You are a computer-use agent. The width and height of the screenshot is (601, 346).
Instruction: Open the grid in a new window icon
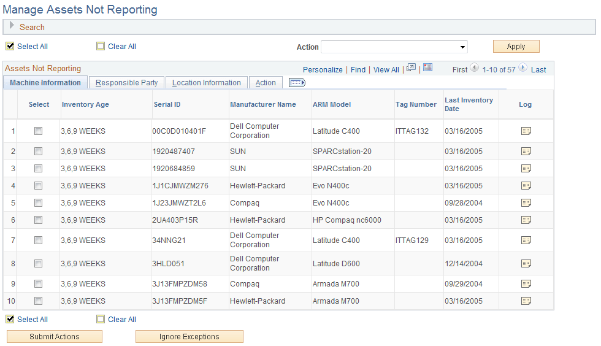(411, 67)
